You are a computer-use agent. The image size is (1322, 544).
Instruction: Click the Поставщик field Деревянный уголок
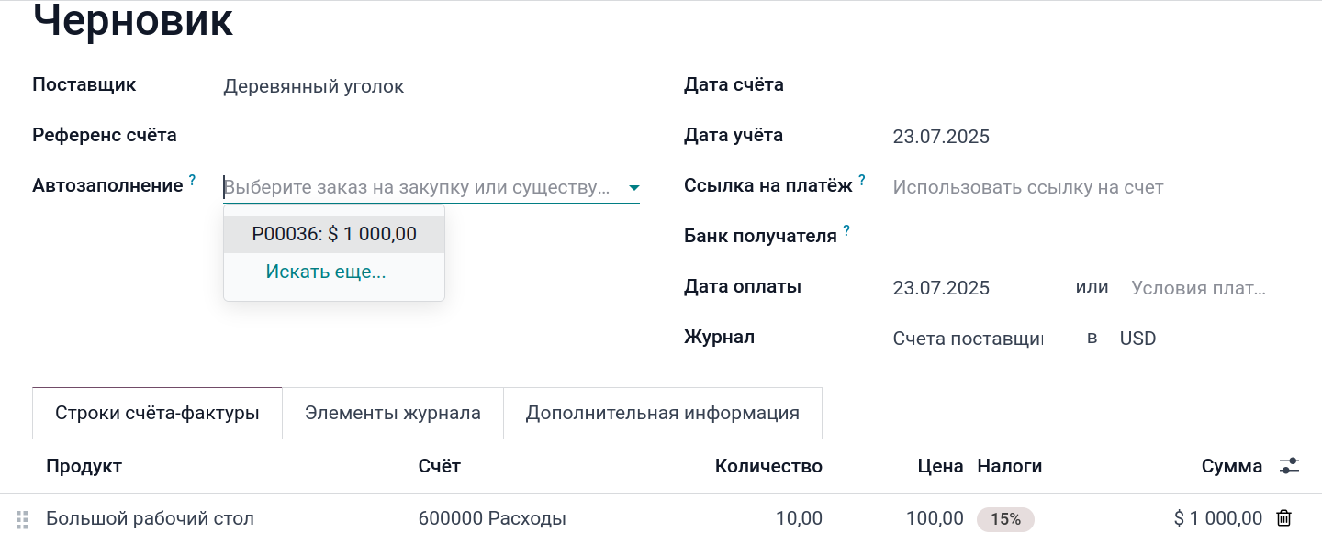[314, 86]
